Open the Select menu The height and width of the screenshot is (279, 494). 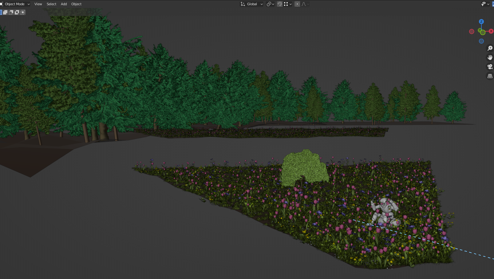(51, 4)
